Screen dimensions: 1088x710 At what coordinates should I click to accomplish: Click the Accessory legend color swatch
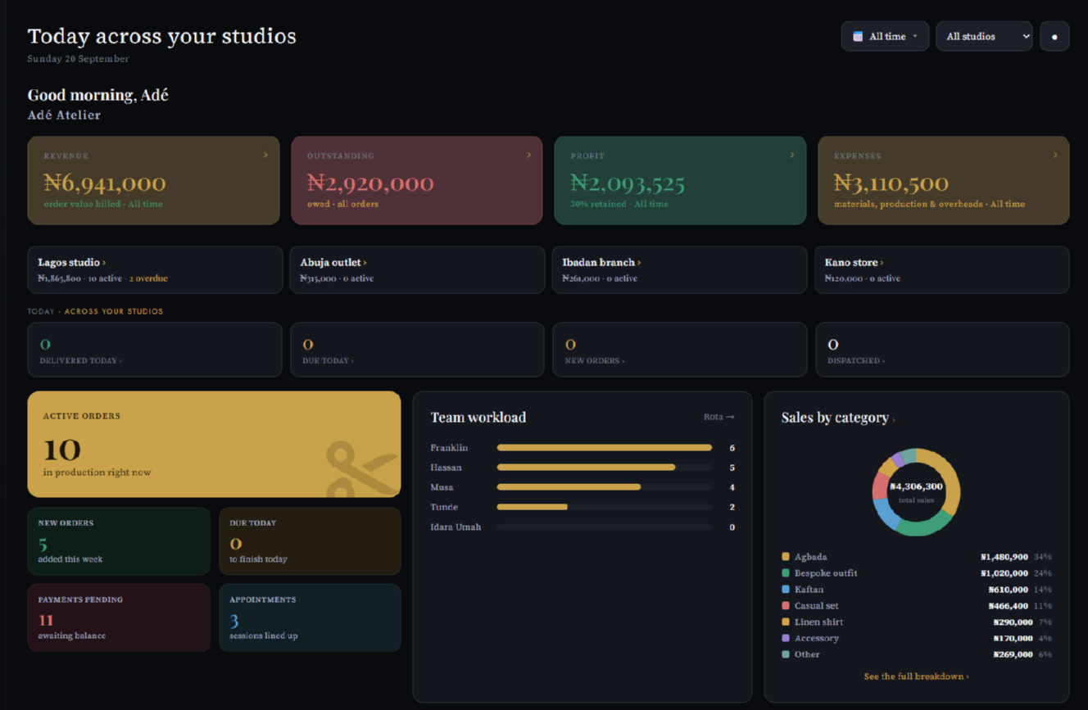[x=786, y=638]
